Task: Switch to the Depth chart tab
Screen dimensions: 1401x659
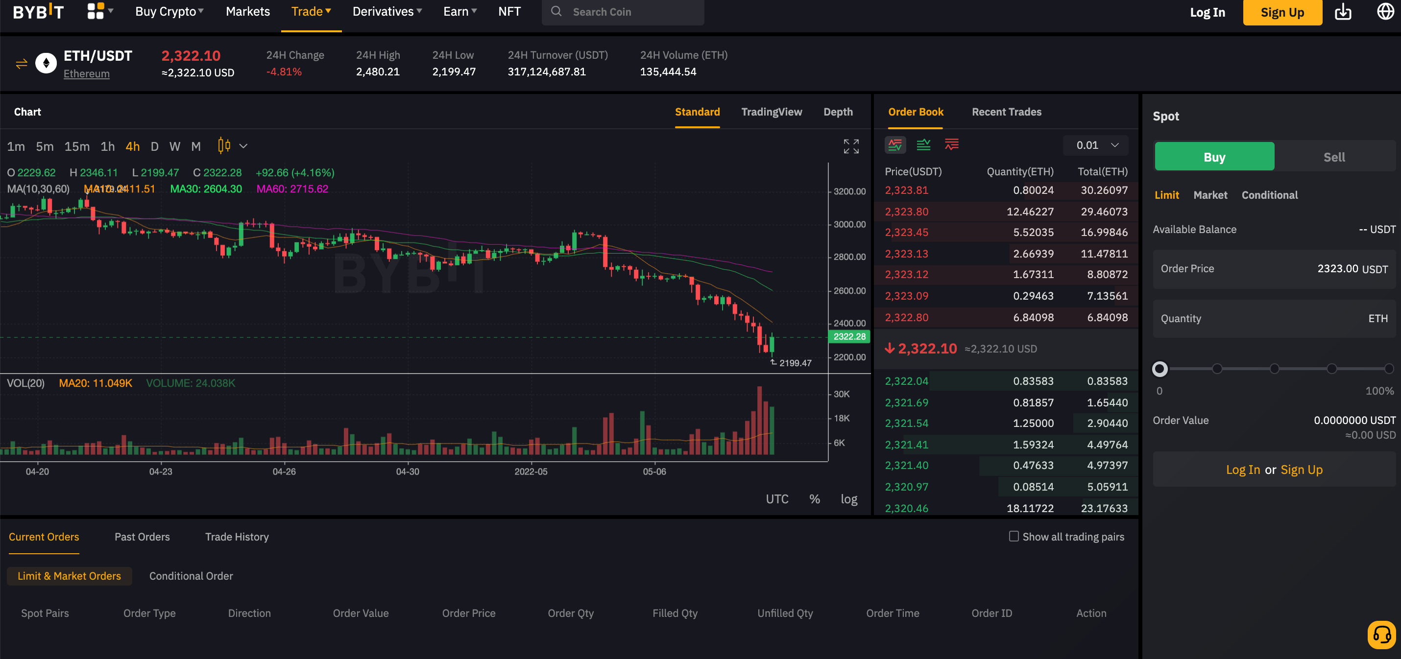Action: (838, 112)
